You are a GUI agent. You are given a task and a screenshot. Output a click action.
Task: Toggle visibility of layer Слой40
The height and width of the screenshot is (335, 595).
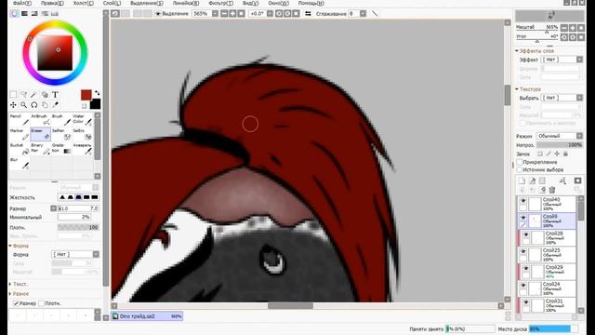click(522, 201)
